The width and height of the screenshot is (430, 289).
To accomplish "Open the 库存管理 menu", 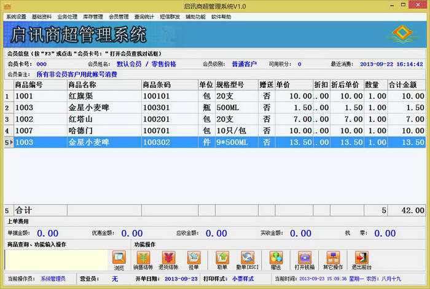I will (x=93, y=17).
